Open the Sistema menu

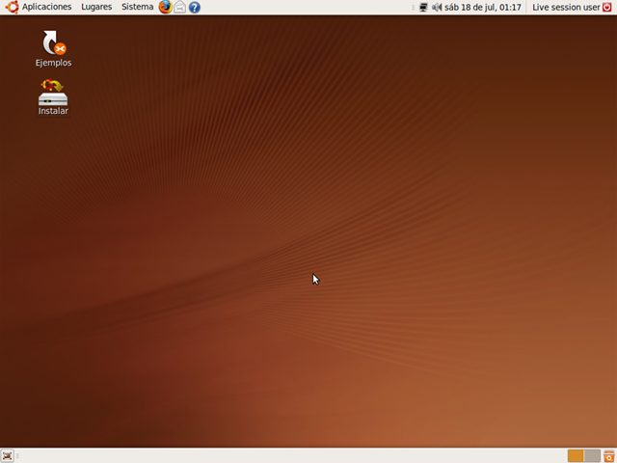tap(137, 7)
